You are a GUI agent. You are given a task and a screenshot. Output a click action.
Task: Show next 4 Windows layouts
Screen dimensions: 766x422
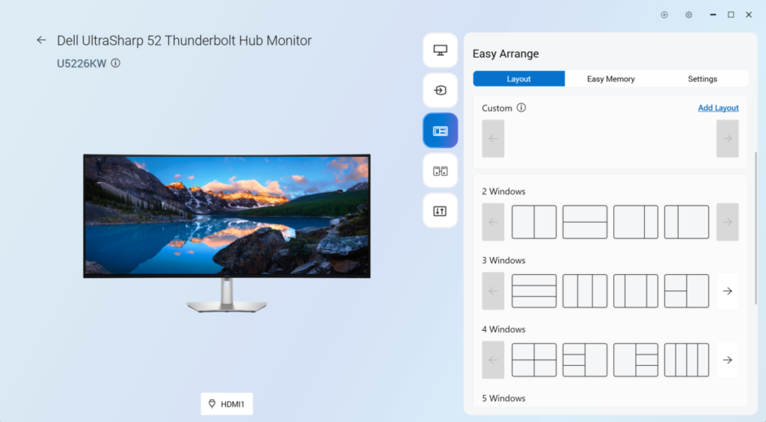pos(727,360)
